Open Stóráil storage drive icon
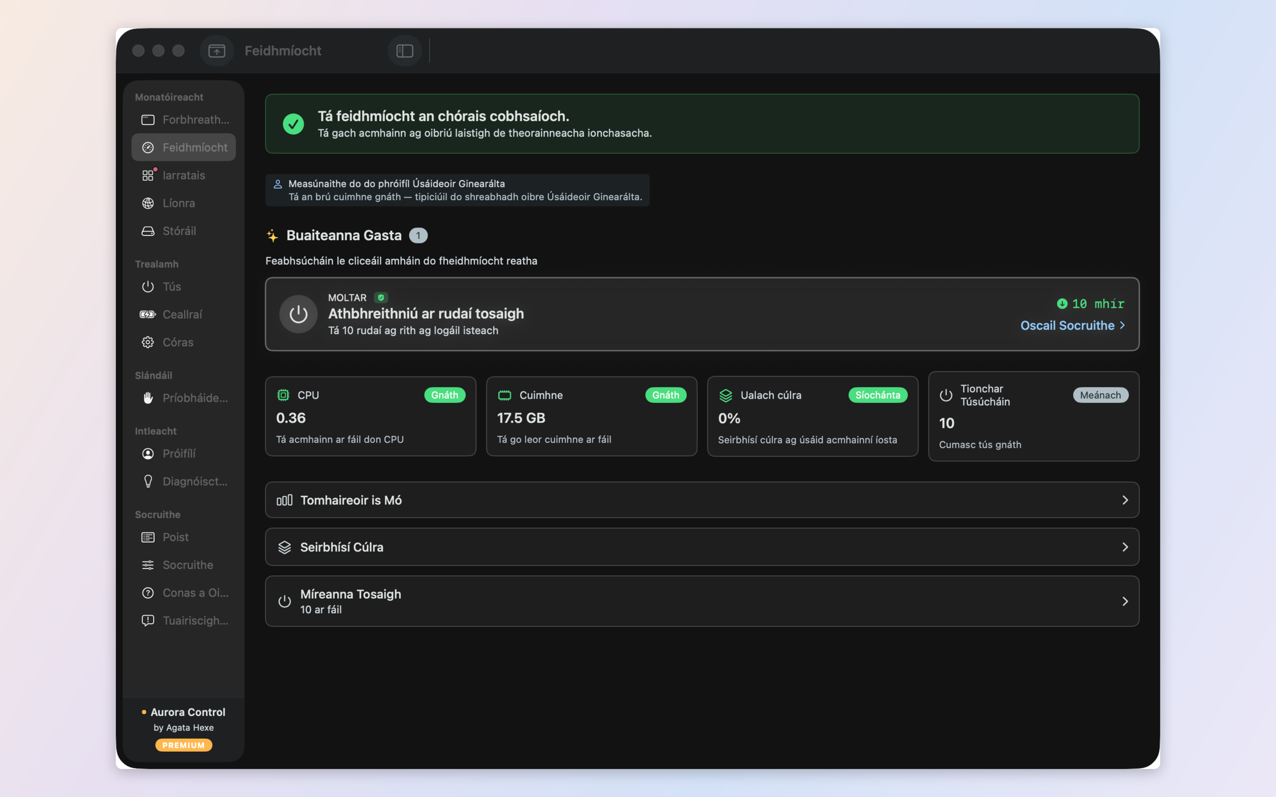Viewport: 1276px width, 797px height. tap(148, 231)
